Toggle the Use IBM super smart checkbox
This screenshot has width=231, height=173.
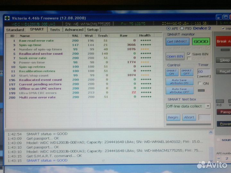(x=208, y=48)
